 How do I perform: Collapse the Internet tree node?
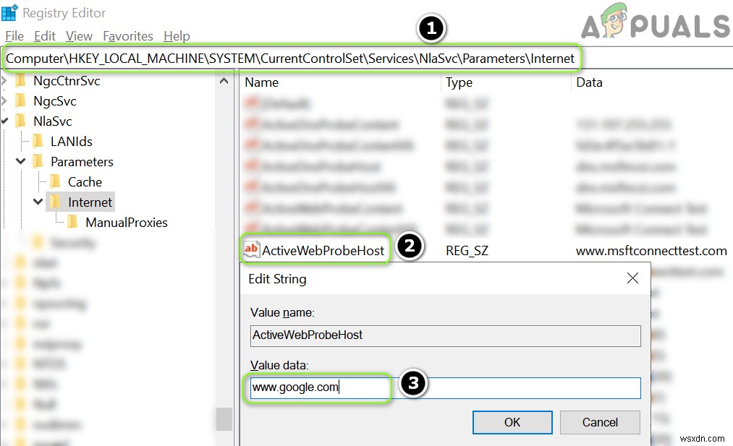(x=38, y=202)
